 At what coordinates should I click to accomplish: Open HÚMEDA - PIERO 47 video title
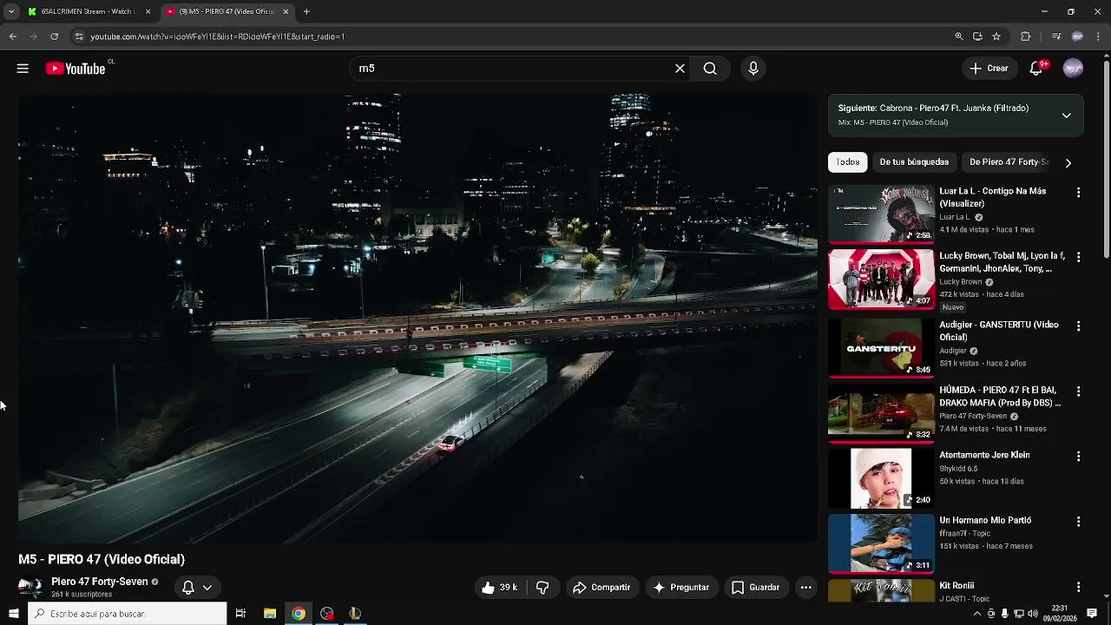click(x=1000, y=397)
